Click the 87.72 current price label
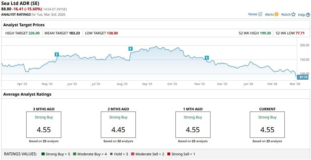 tap(303, 77)
